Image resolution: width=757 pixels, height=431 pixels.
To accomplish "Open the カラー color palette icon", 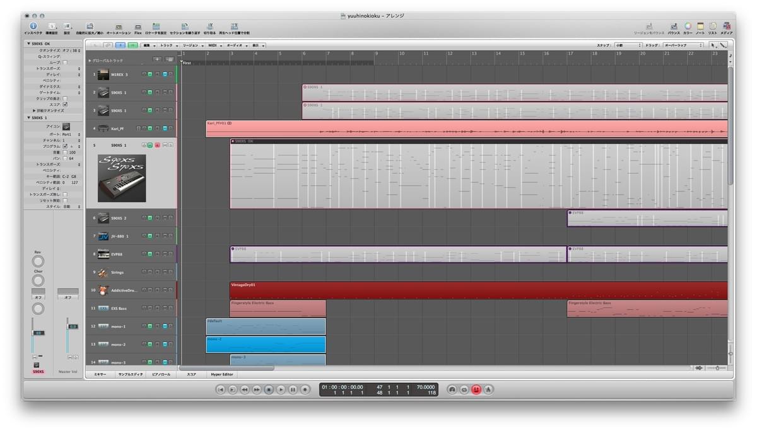I will tap(688, 26).
